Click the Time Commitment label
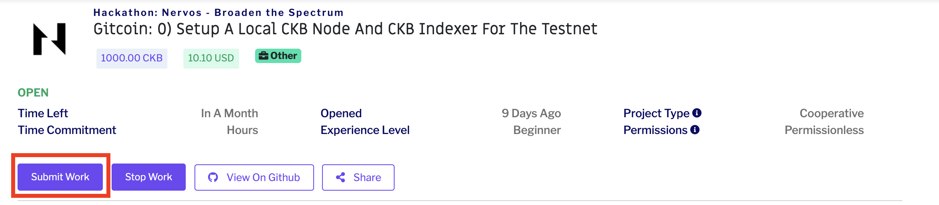 (x=67, y=130)
